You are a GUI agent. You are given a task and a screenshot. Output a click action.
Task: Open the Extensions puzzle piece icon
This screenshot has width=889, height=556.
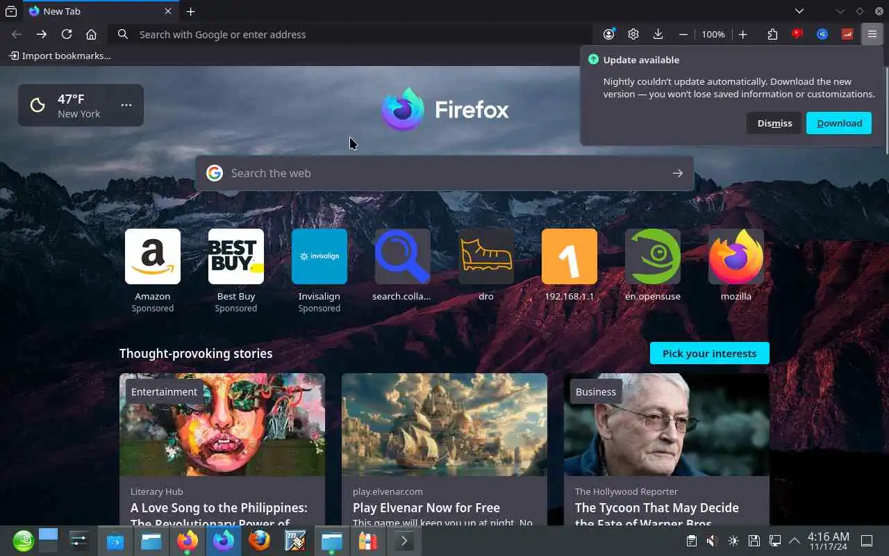[x=772, y=34]
